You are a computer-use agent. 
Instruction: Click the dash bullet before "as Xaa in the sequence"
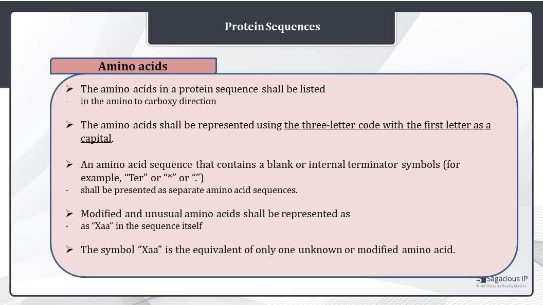pyautogui.click(x=67, y=227)
